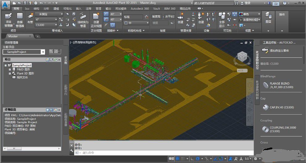Toggle the top compass button in 指南针 panel
This screenshot has height=163, width=306.
pyautogui.click(x=106, y=14)
